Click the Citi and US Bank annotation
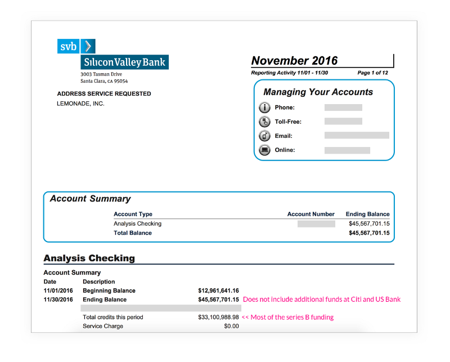This screenshot has height=362, width=450. point(322,299)
